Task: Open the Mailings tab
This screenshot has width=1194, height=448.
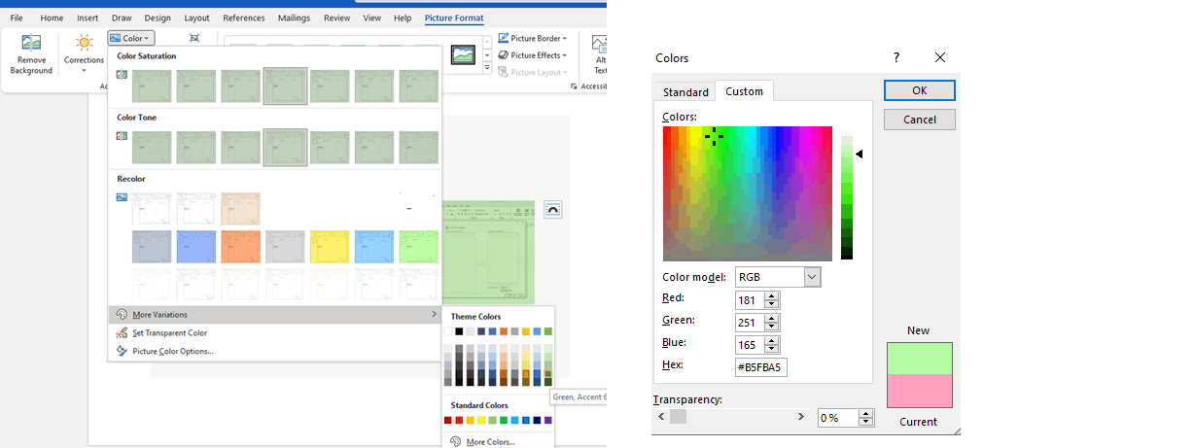Action: [x=294, y=17]
